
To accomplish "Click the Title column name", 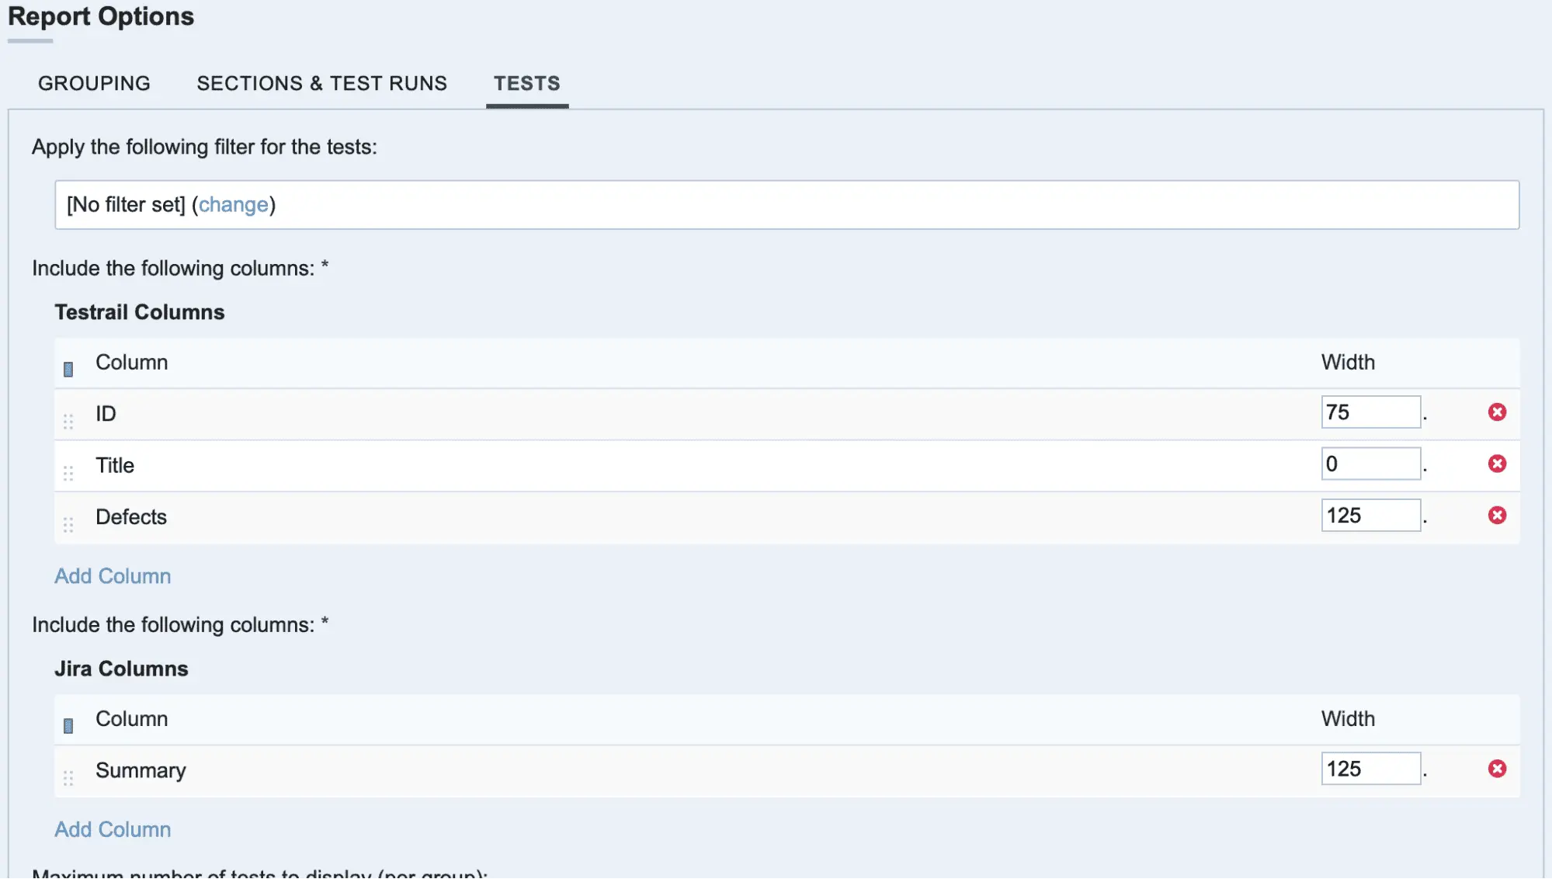I will coord(115,465).
